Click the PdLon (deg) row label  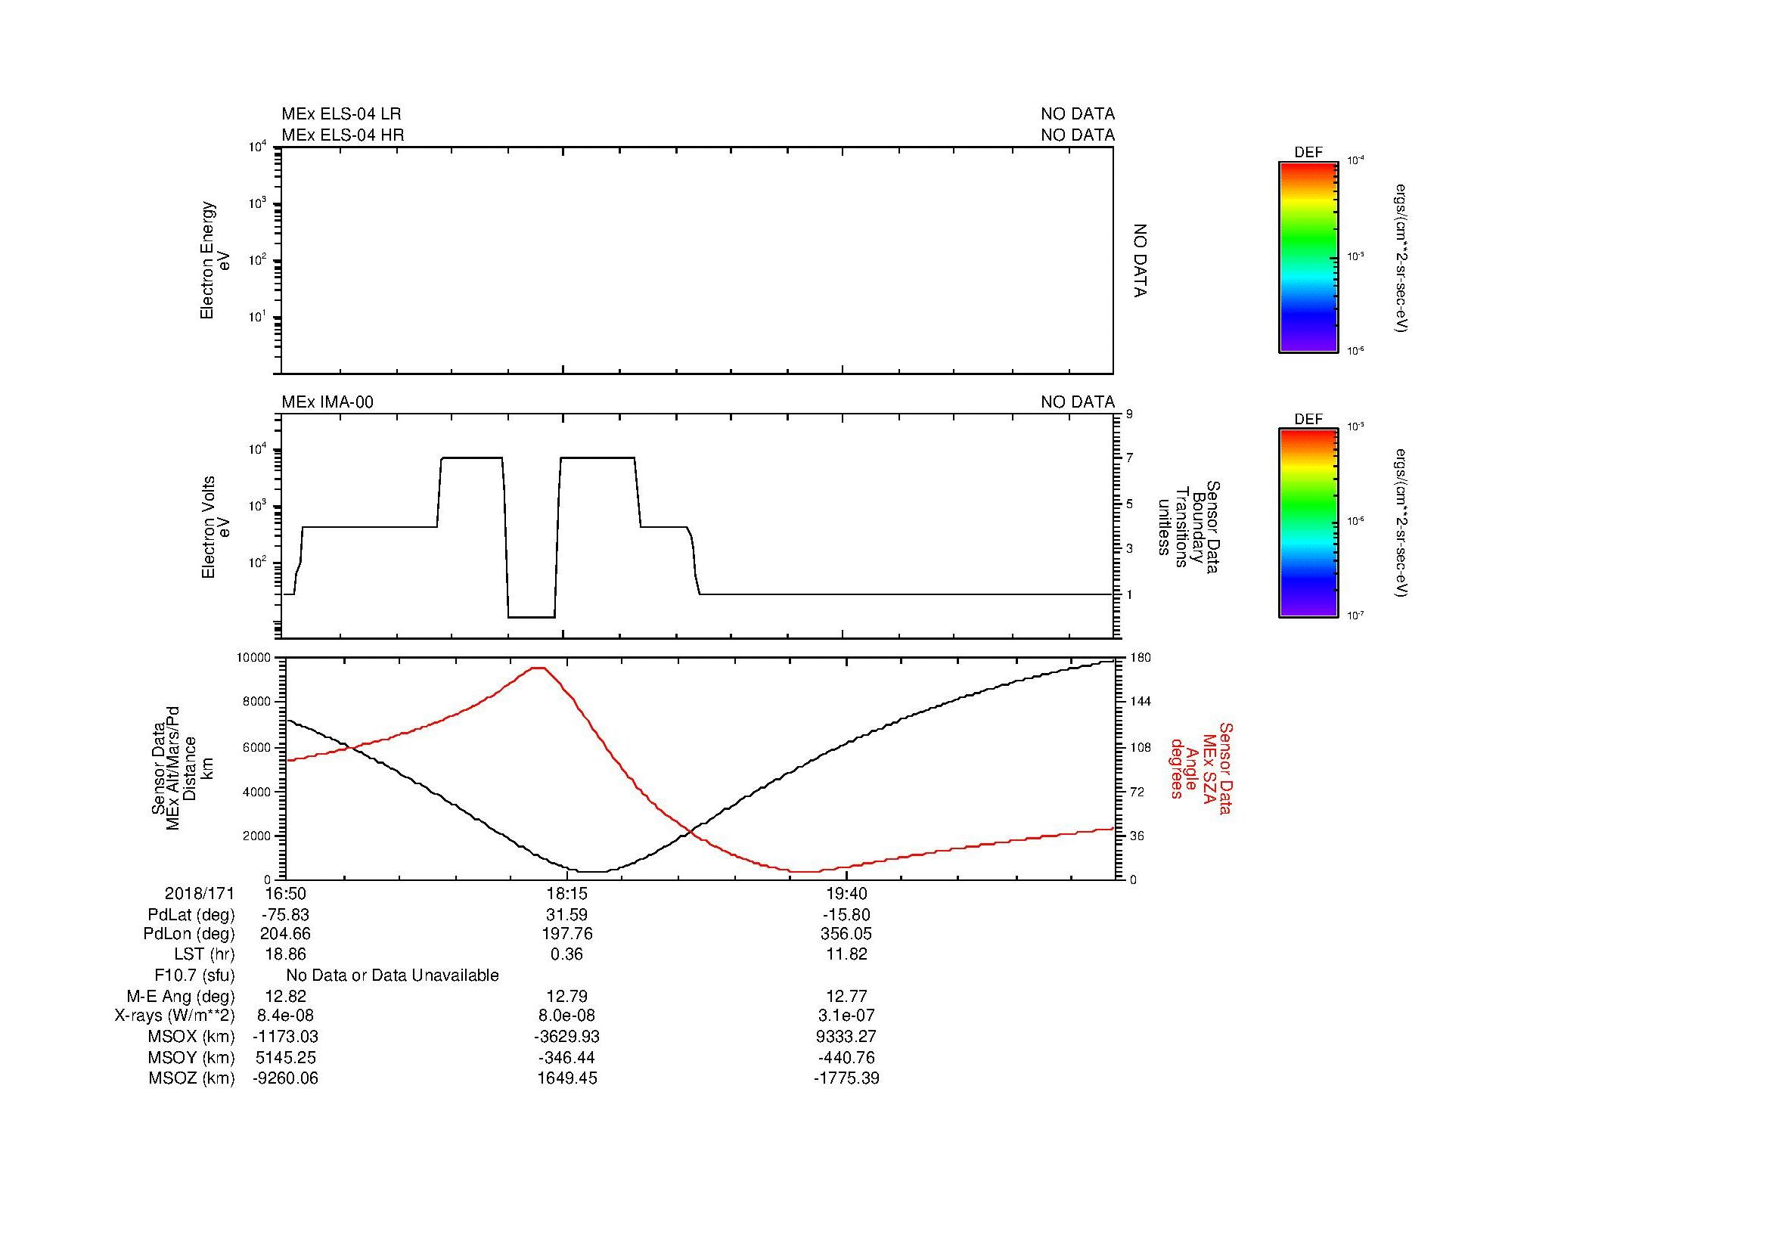[x=191, y=934]
